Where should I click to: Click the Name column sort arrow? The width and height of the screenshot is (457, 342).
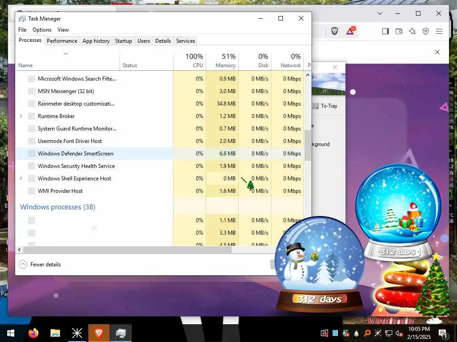tap(66, 54)
